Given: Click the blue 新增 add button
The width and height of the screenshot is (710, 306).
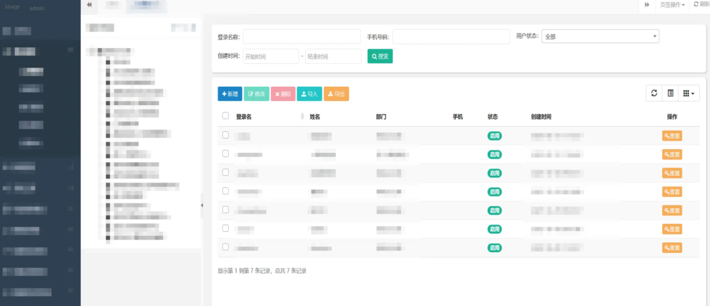Looking at the screenshot, I should tap(230, 94).
